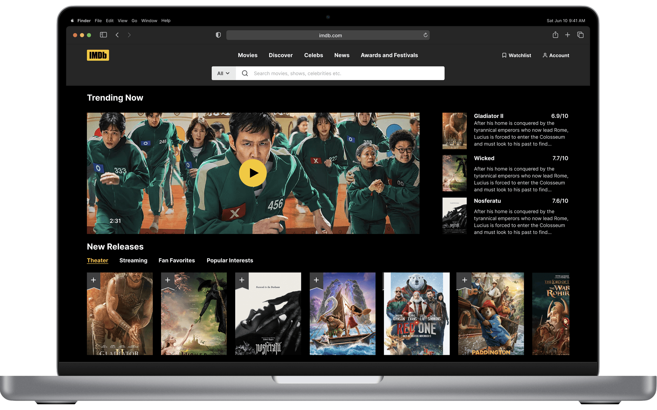Open the Awards and Festivals menu
The height and width of the screenshot is (410, 657).
point(389,55)
